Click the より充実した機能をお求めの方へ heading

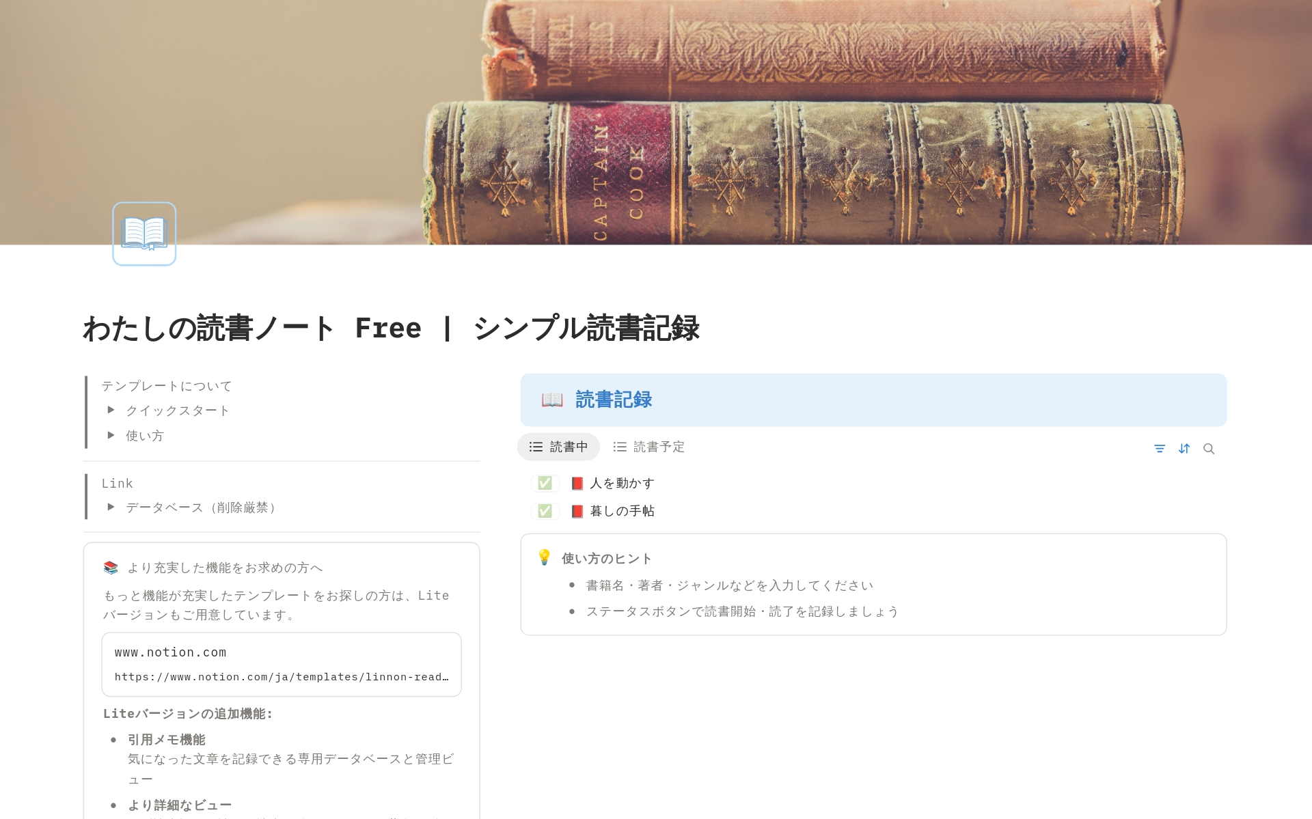click(x=225, y=568)
